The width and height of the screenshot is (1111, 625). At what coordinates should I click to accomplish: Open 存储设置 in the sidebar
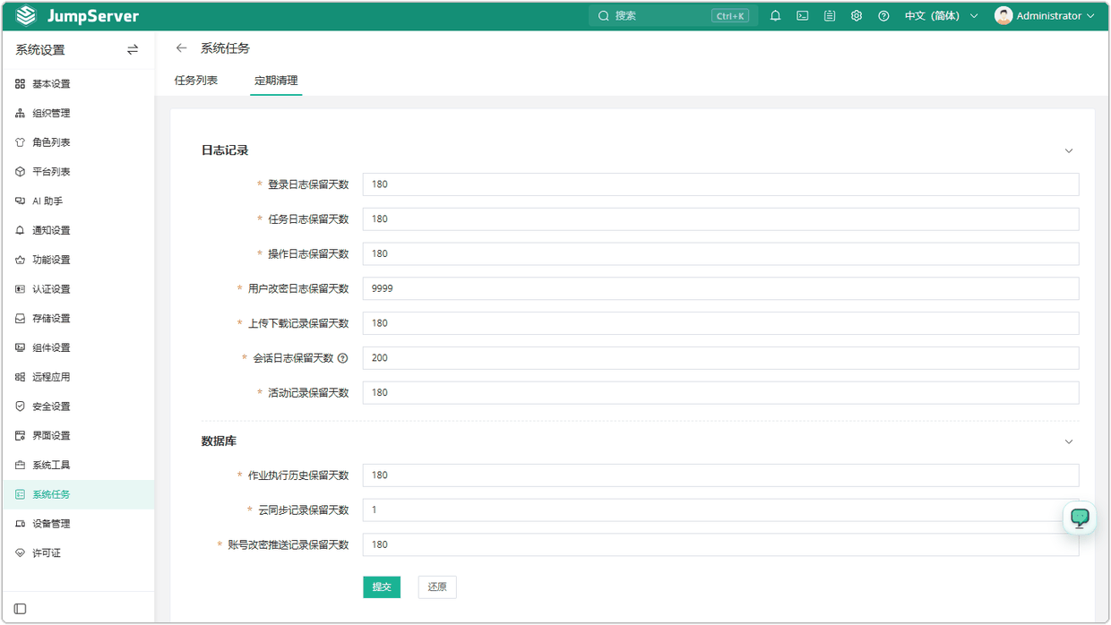click(77, 319)
